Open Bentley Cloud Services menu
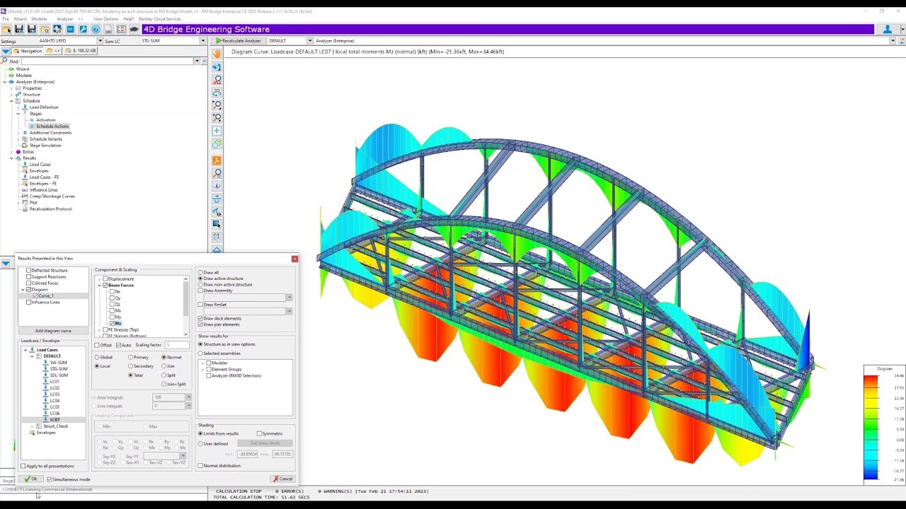The height and width of the screenshot is (509, 906). (x=160, y=19)
